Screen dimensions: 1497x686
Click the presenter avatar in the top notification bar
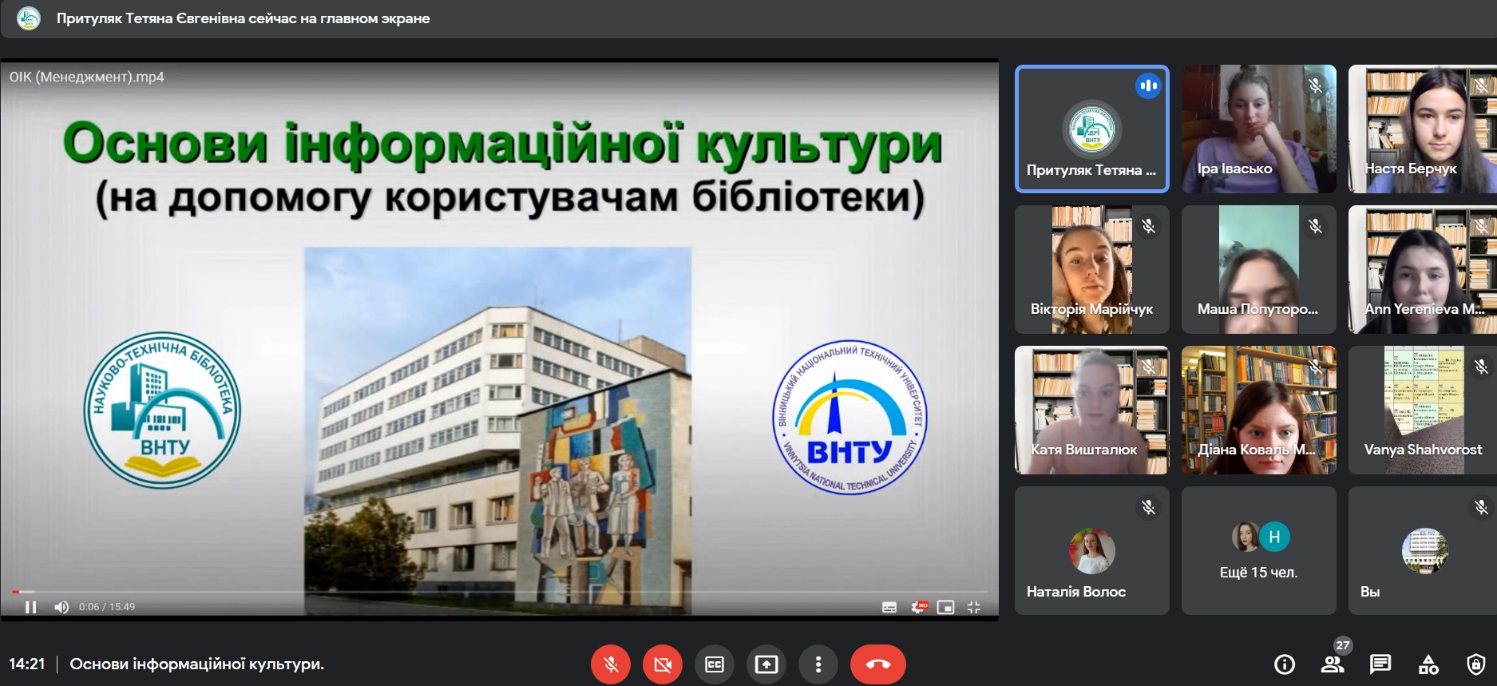(x=28, y=18)
